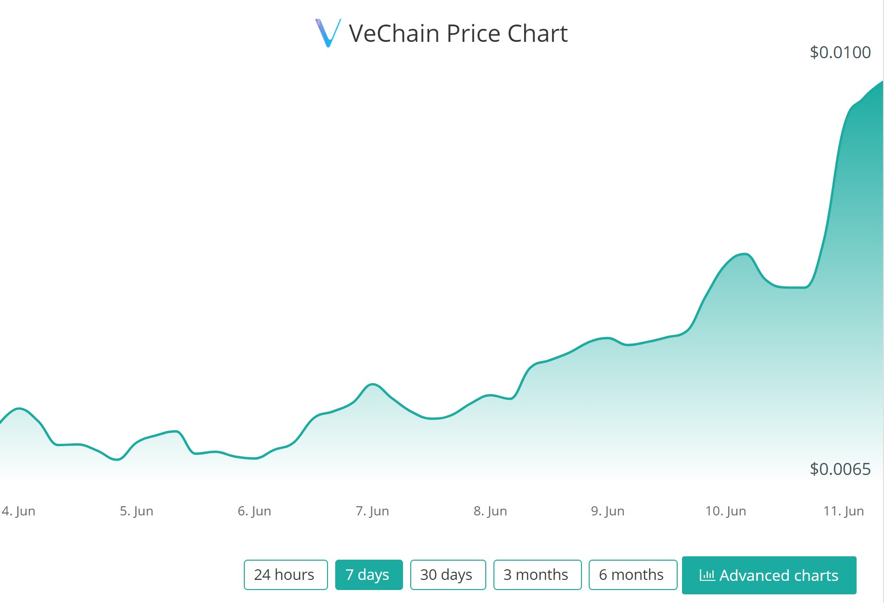Click the VeChain Price Chart title text

458,34
